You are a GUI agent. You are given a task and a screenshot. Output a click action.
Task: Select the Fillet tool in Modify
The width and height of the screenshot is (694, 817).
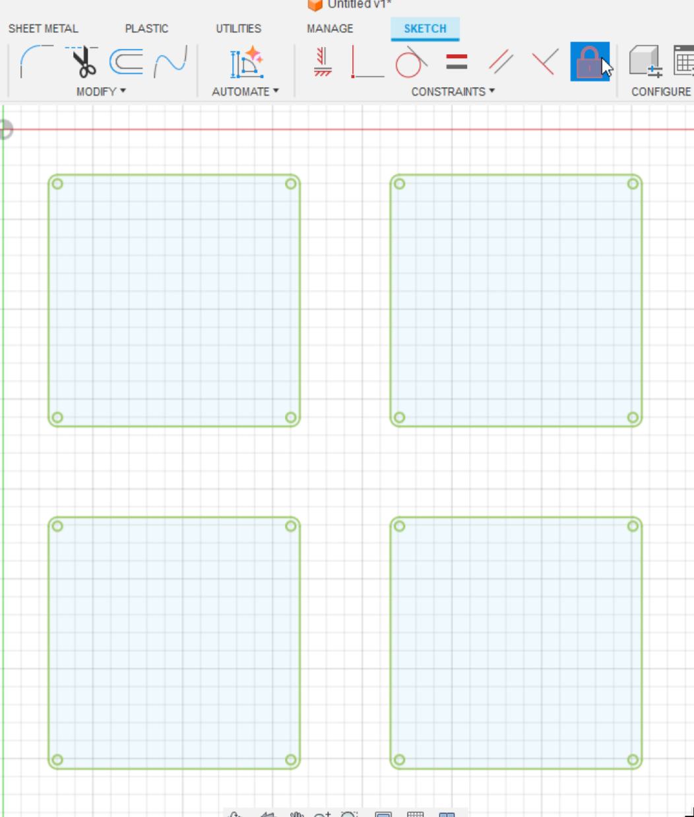click(36, 62)
